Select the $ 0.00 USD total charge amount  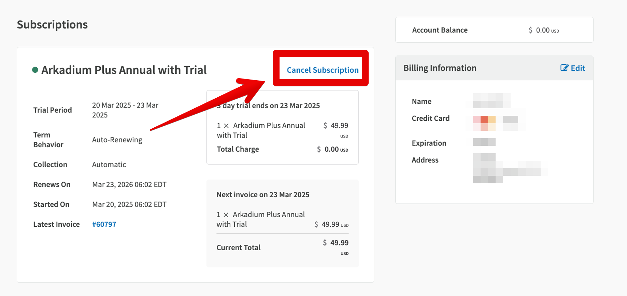[332, 149]
